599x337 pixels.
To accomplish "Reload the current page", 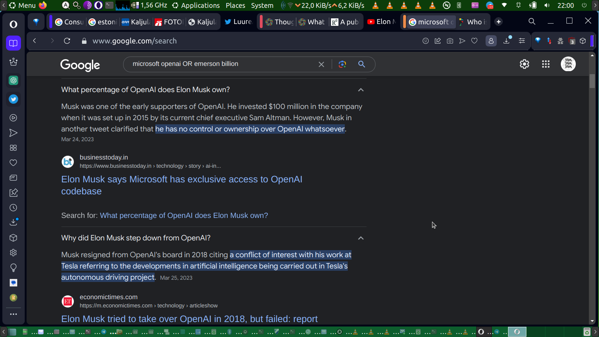I will click(67, 41).
